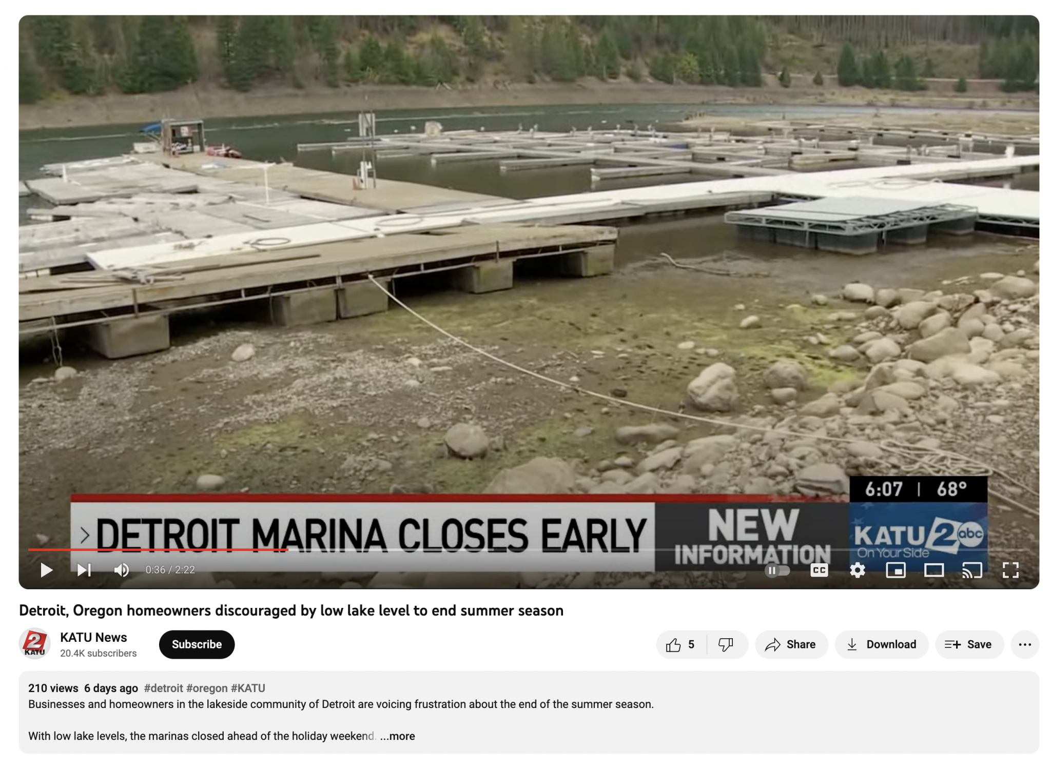Play the video
This screenshot has width=1051, height=767.
coord(46,569)
